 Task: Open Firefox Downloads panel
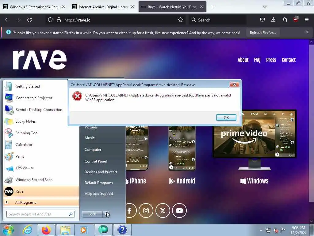(273, 20)
